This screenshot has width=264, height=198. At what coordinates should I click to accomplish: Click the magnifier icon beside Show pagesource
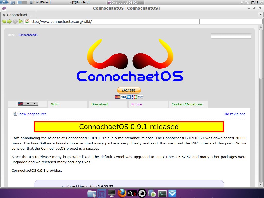(x=15, y=114)
